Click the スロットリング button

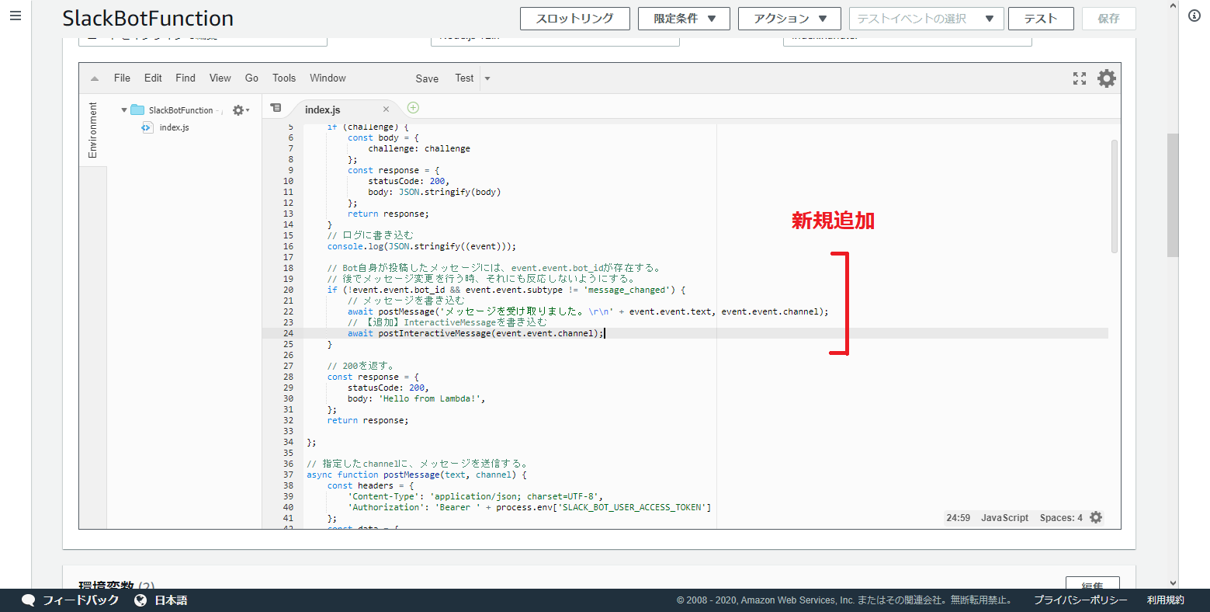tap(574, 19)
